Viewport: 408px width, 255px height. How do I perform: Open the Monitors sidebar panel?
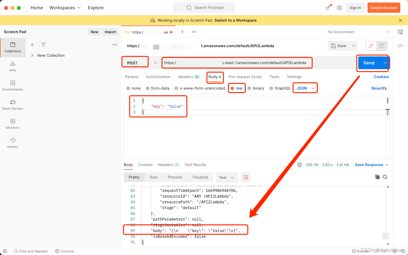[x=13, y=124]
